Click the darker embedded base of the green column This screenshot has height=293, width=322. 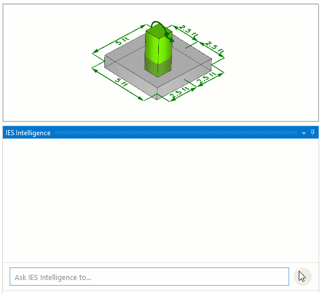coord(158,67)
